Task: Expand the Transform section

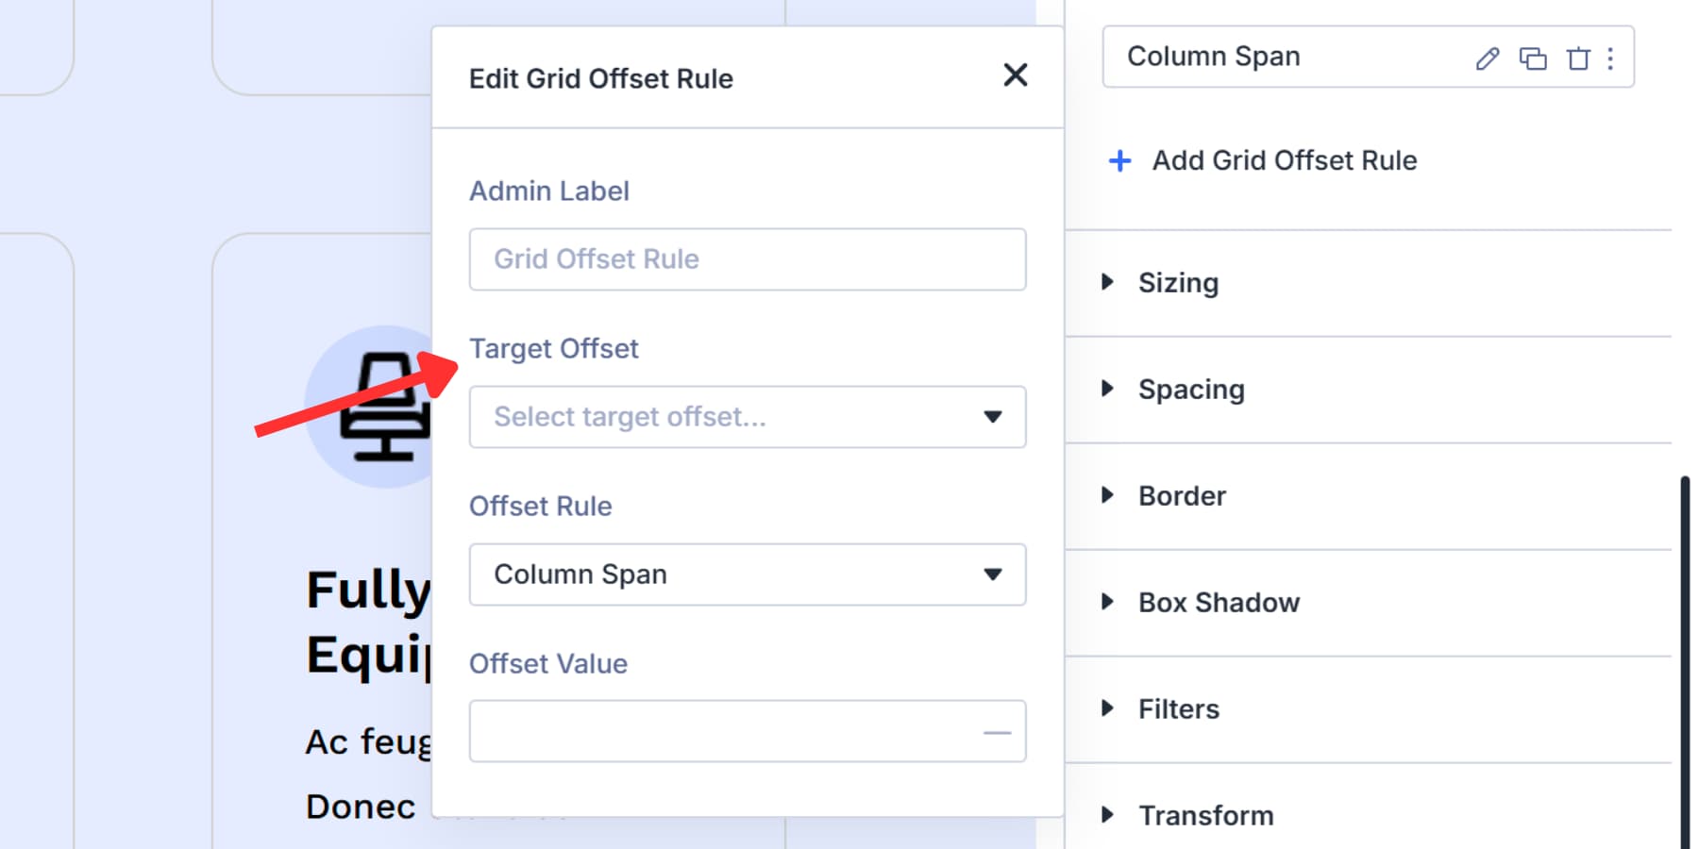Action: pyautogui.click(x=1205, y=815)
